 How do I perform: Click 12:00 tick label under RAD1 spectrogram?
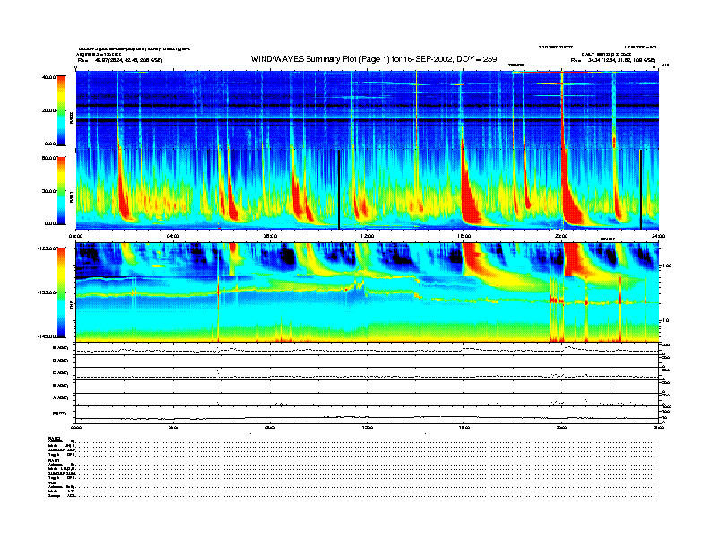tap(368, 236)
